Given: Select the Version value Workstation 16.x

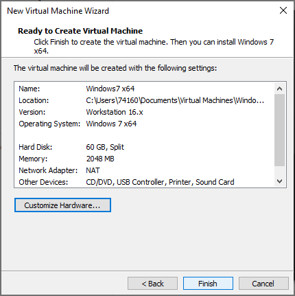Looking at the screenshot, I should click(115, 112).
